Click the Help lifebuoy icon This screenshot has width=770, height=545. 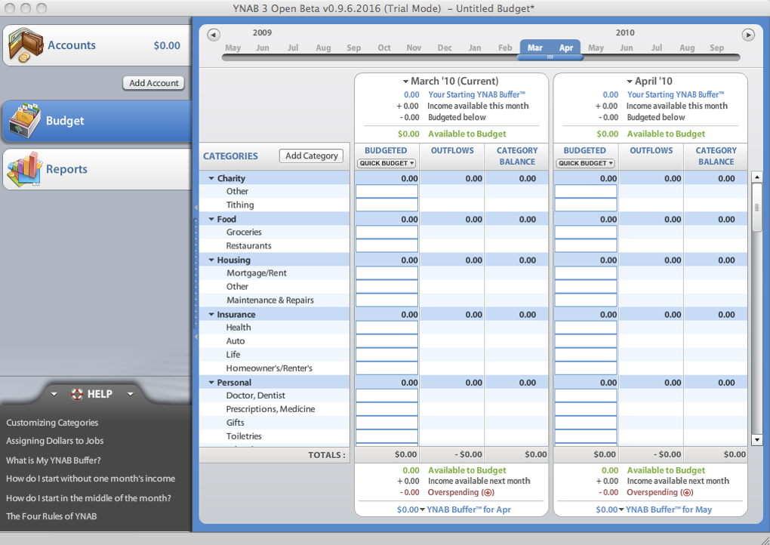click(77, 394)
